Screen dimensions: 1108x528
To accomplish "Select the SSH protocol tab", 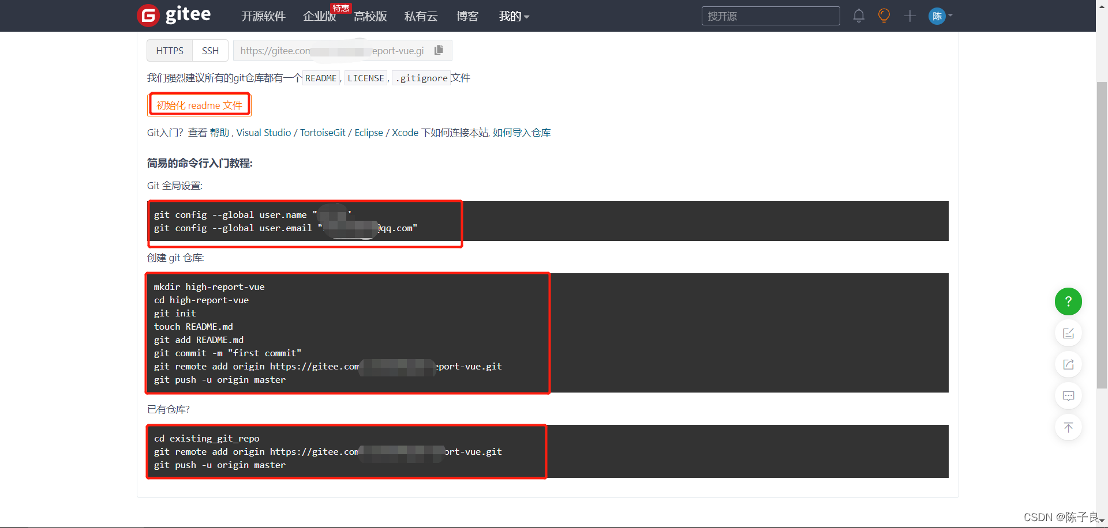I will pos(210,51).
